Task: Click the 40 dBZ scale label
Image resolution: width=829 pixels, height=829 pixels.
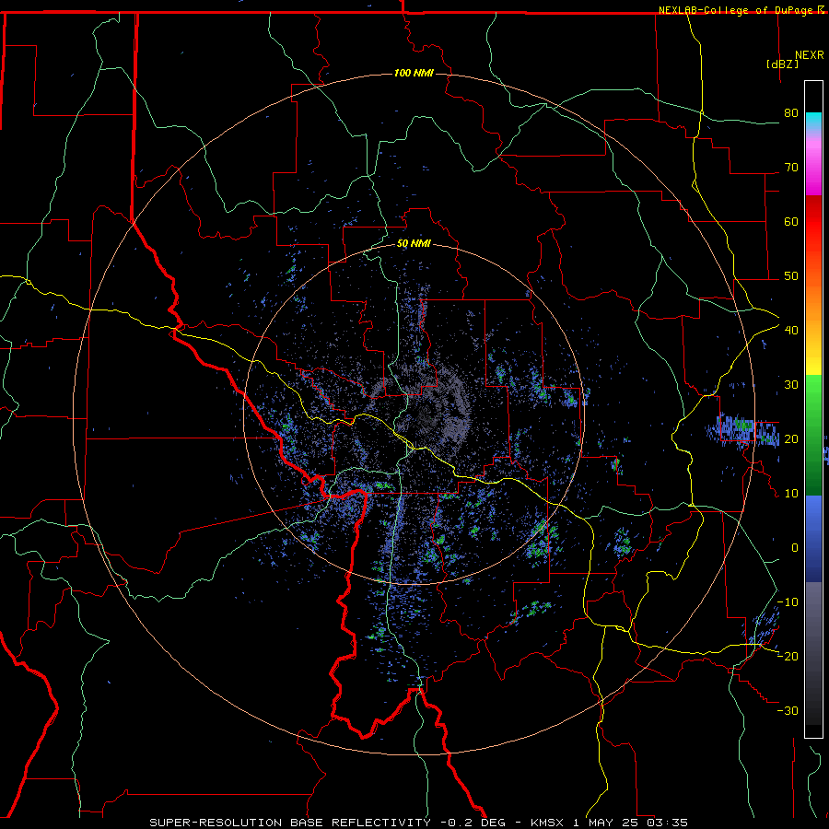Action: click(791, 331)
